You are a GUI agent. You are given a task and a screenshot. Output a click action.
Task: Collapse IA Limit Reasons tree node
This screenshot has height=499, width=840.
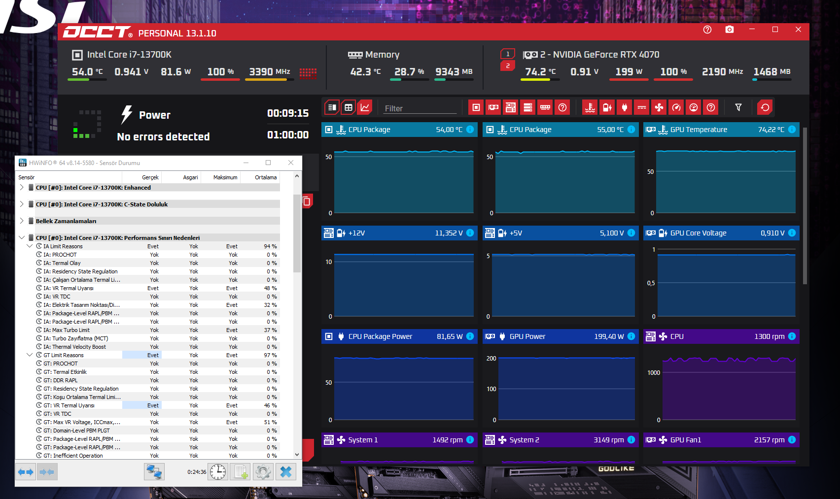[x=30, y=246]
